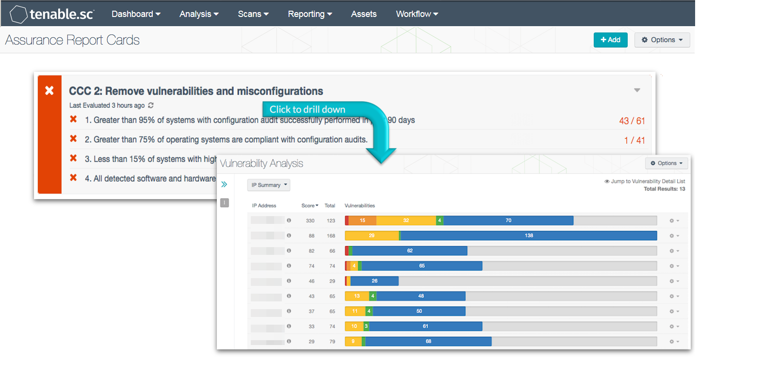Open the Reporting menu
The image size is (780, 377).
pos(310,14)
